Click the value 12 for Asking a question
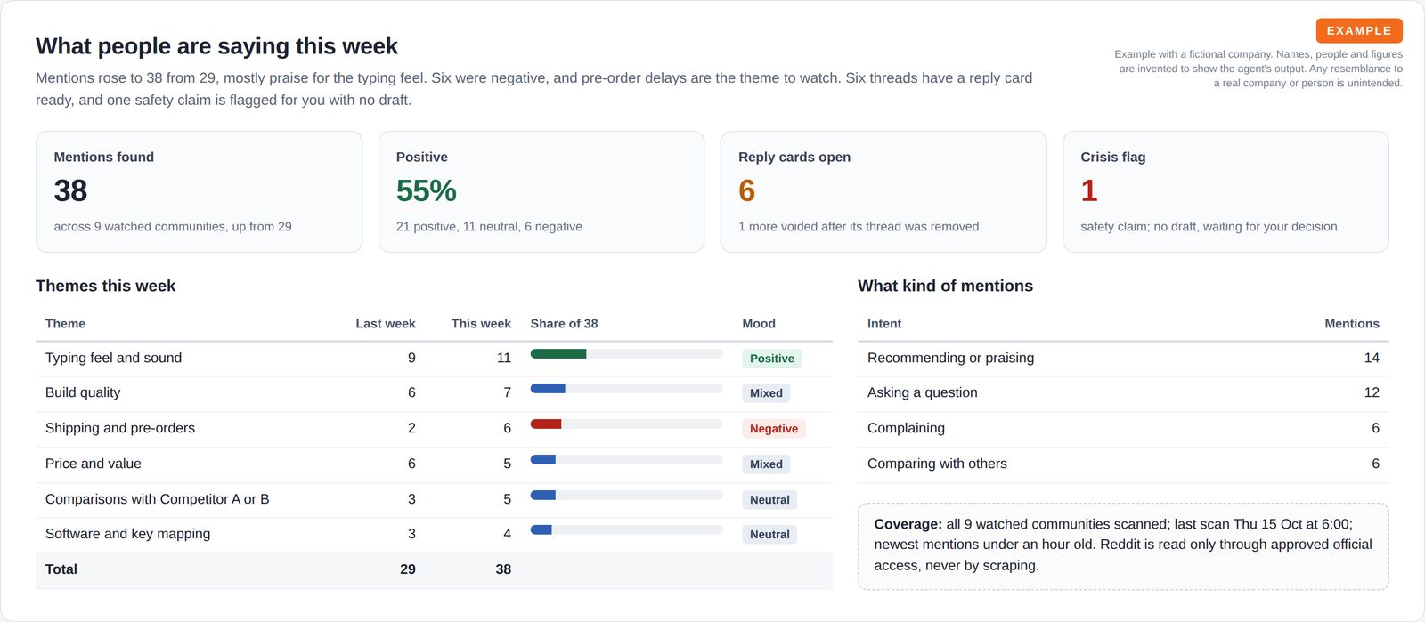This screenshot has width=1425, height=622. tap(1372, 392)
